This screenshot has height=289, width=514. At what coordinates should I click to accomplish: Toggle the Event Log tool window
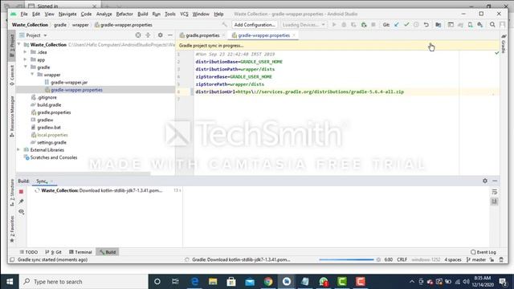click(x=483, y=252)
